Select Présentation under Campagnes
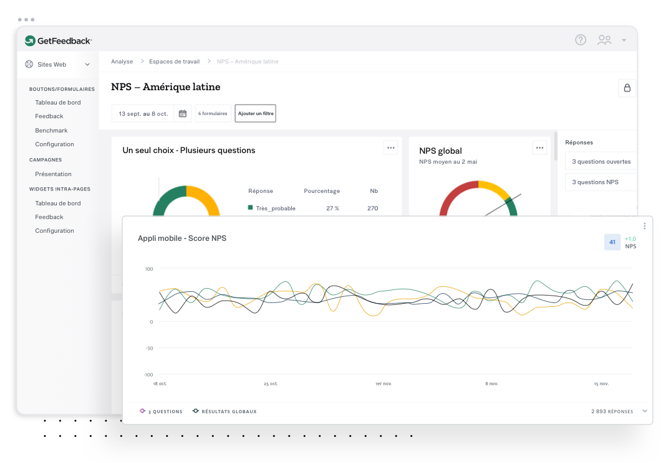The image size is (671, 463). tap(53, 174)
